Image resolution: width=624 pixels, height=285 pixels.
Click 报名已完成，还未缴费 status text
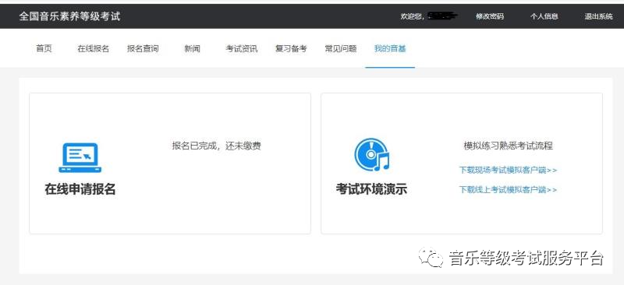[217, 146]
